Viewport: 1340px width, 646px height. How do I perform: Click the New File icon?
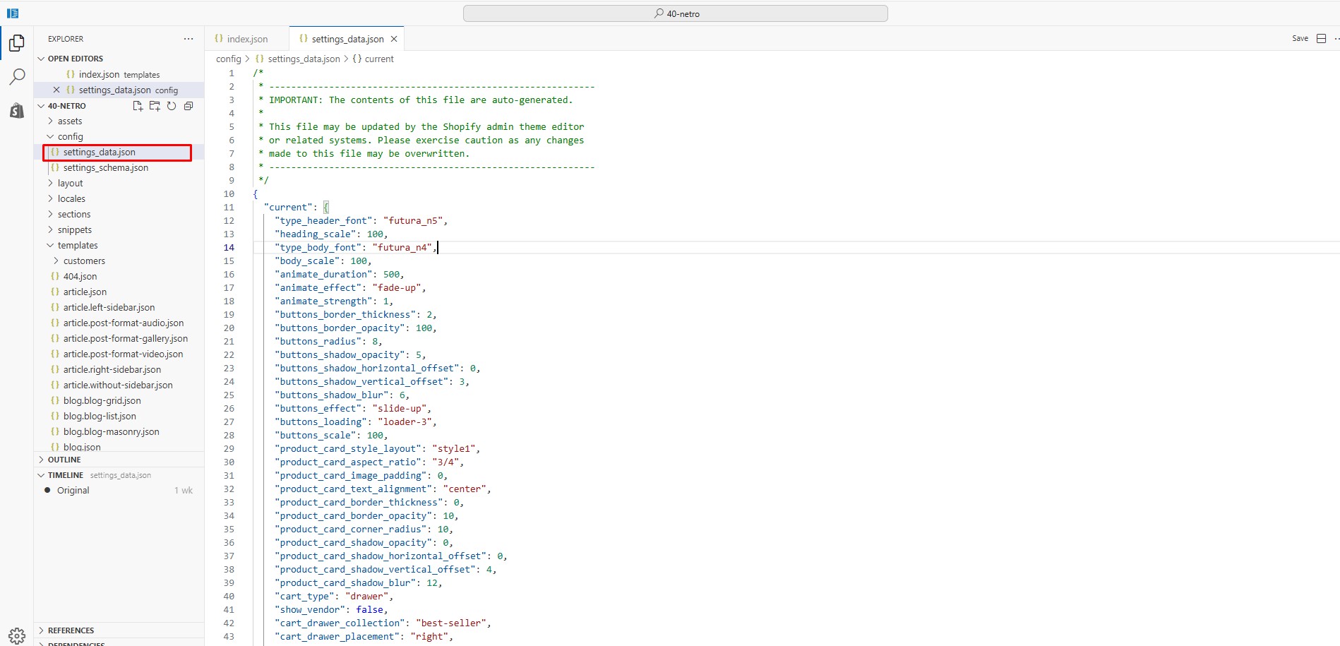tap(138, 106)
